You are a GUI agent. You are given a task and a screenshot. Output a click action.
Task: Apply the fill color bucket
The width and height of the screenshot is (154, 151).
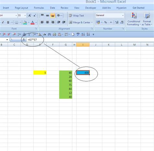(x=25, y=22)
